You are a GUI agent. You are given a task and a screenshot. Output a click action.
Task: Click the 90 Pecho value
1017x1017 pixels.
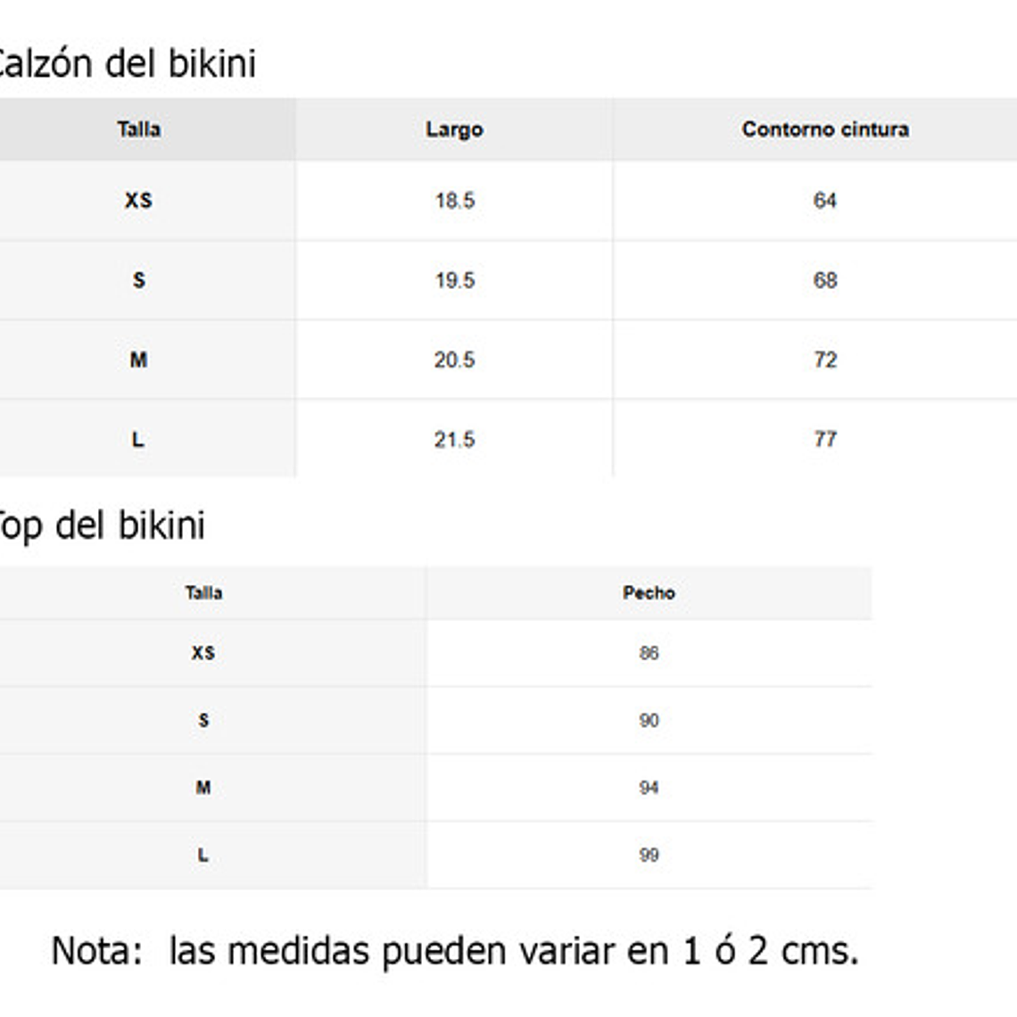tap(649, 720)
